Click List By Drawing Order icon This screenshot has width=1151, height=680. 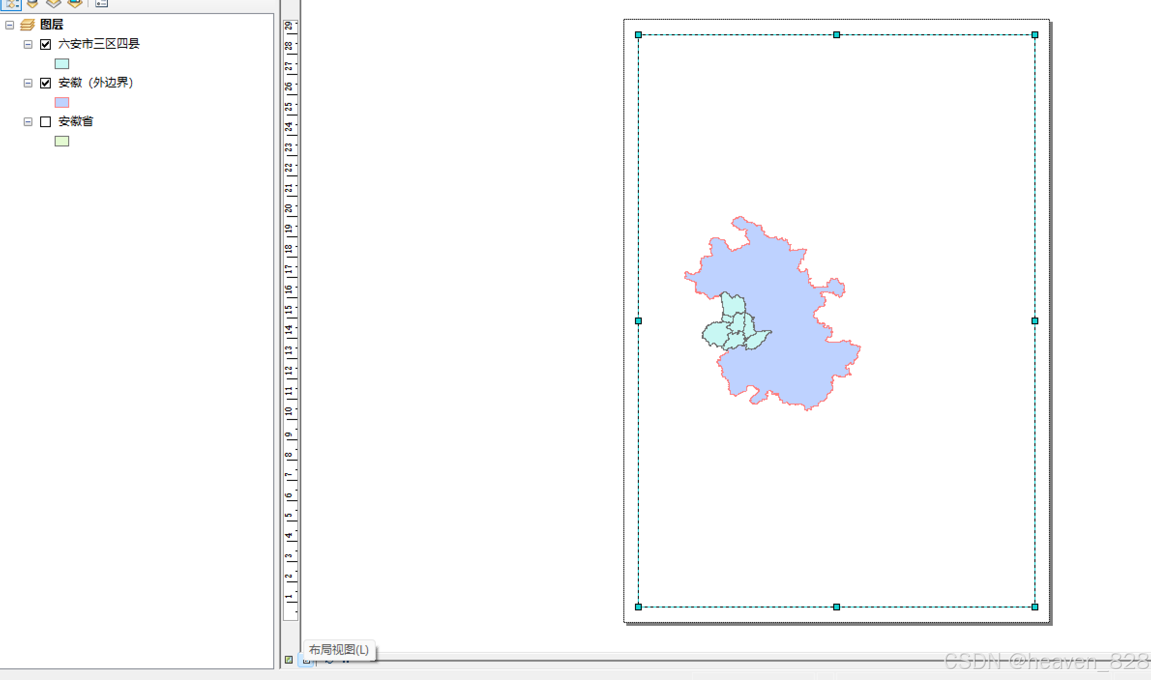click(x=12, y=4)
